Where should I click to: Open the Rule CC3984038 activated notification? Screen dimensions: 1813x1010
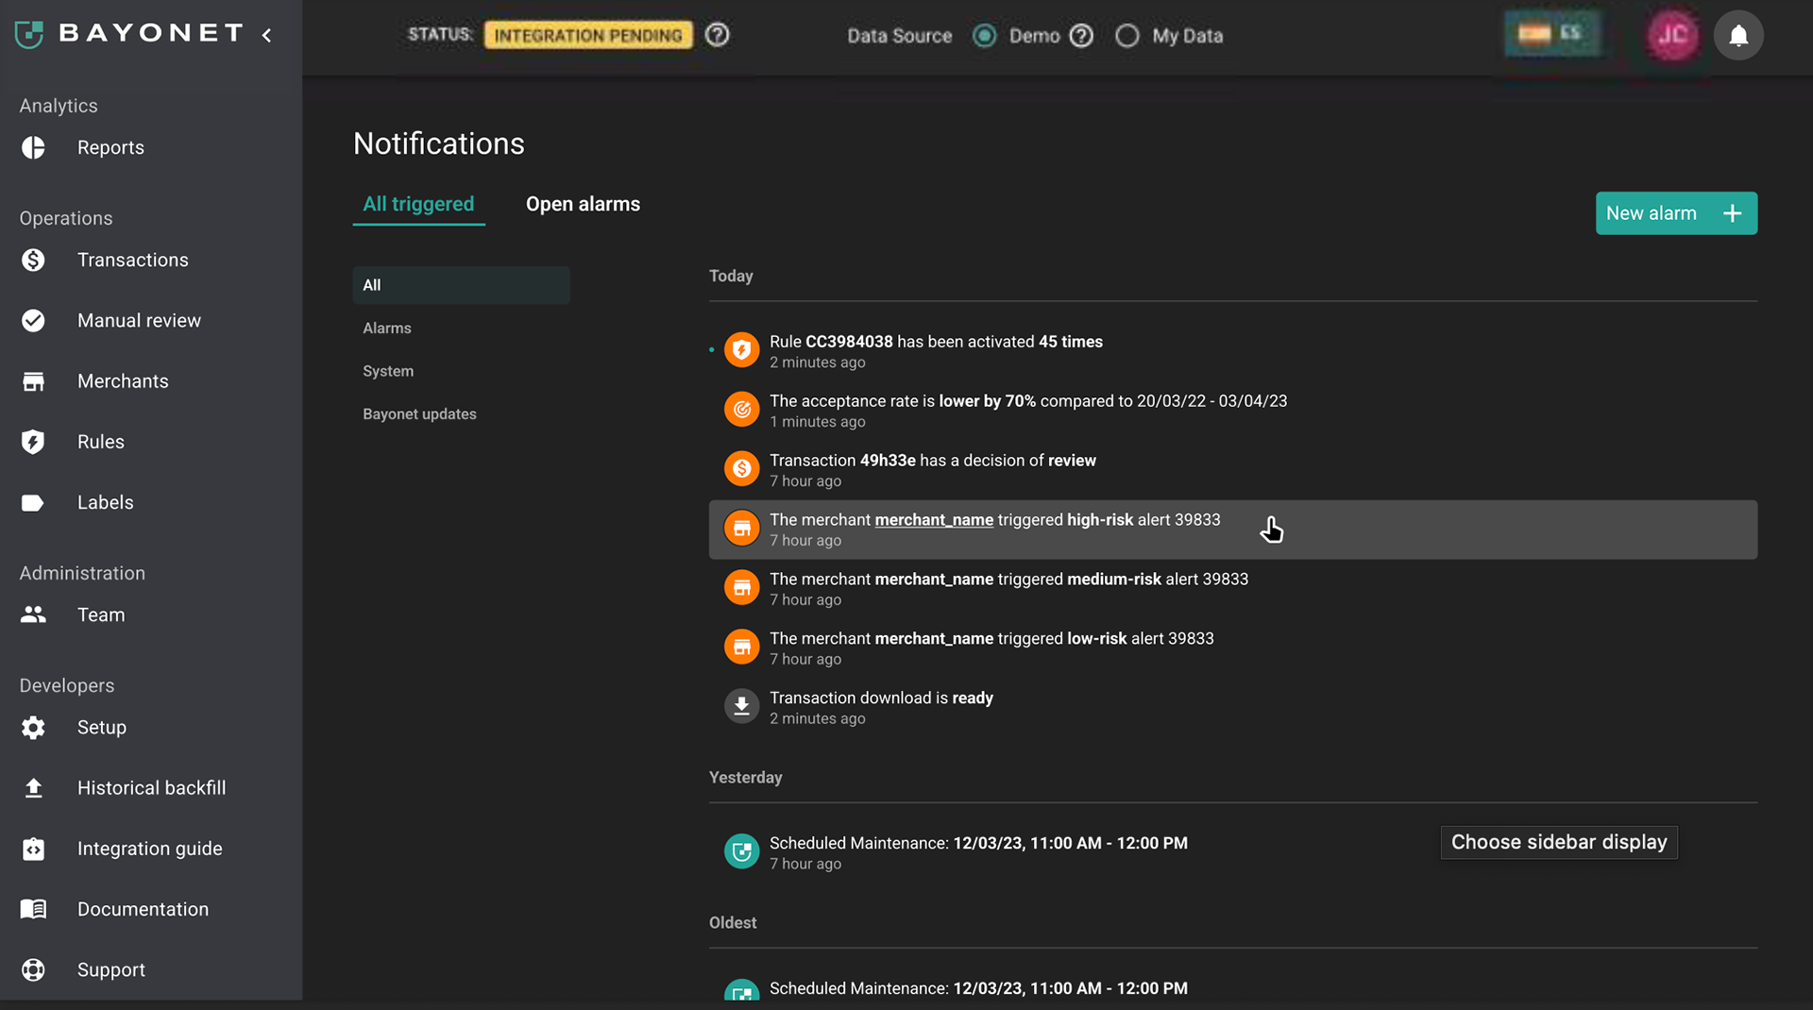coord(1232,351)
